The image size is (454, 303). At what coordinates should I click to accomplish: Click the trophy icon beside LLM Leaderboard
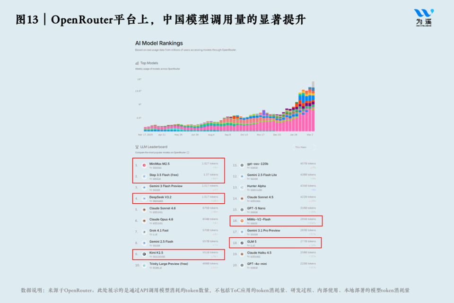point(137,147)
